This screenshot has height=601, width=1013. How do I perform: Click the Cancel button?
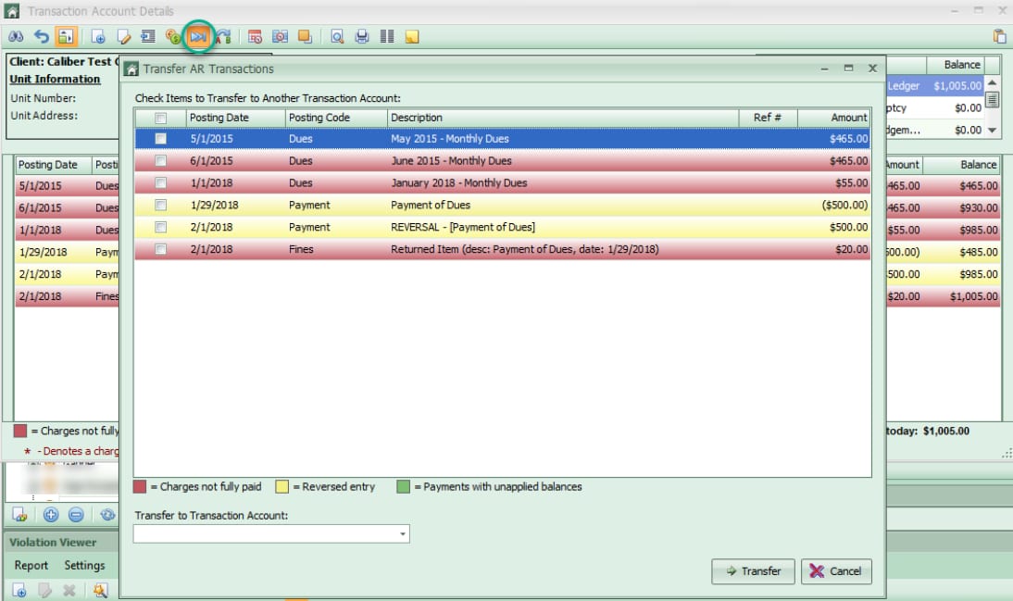tap(837, 571)
